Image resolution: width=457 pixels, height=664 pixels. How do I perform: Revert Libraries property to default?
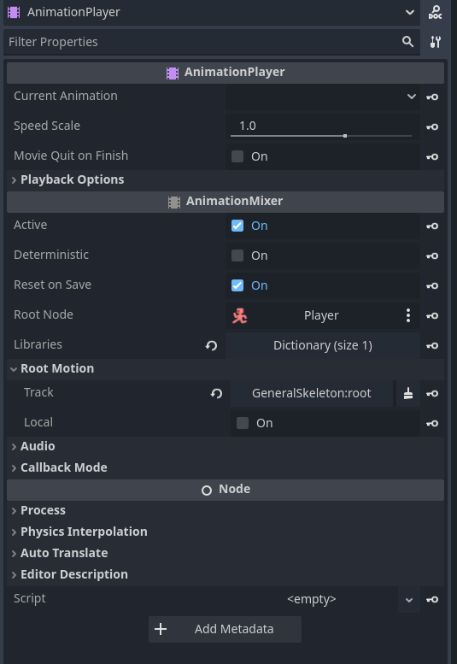(x=211, y=345)
